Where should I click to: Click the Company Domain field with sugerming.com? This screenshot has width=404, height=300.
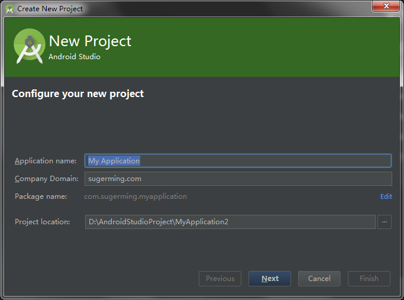tap(238, 179)
